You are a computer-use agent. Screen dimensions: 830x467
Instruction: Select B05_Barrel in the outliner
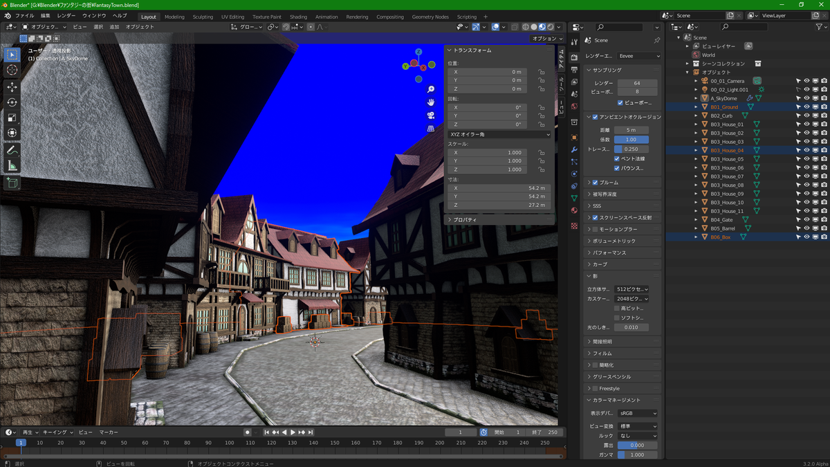click(x=722, y=228)
